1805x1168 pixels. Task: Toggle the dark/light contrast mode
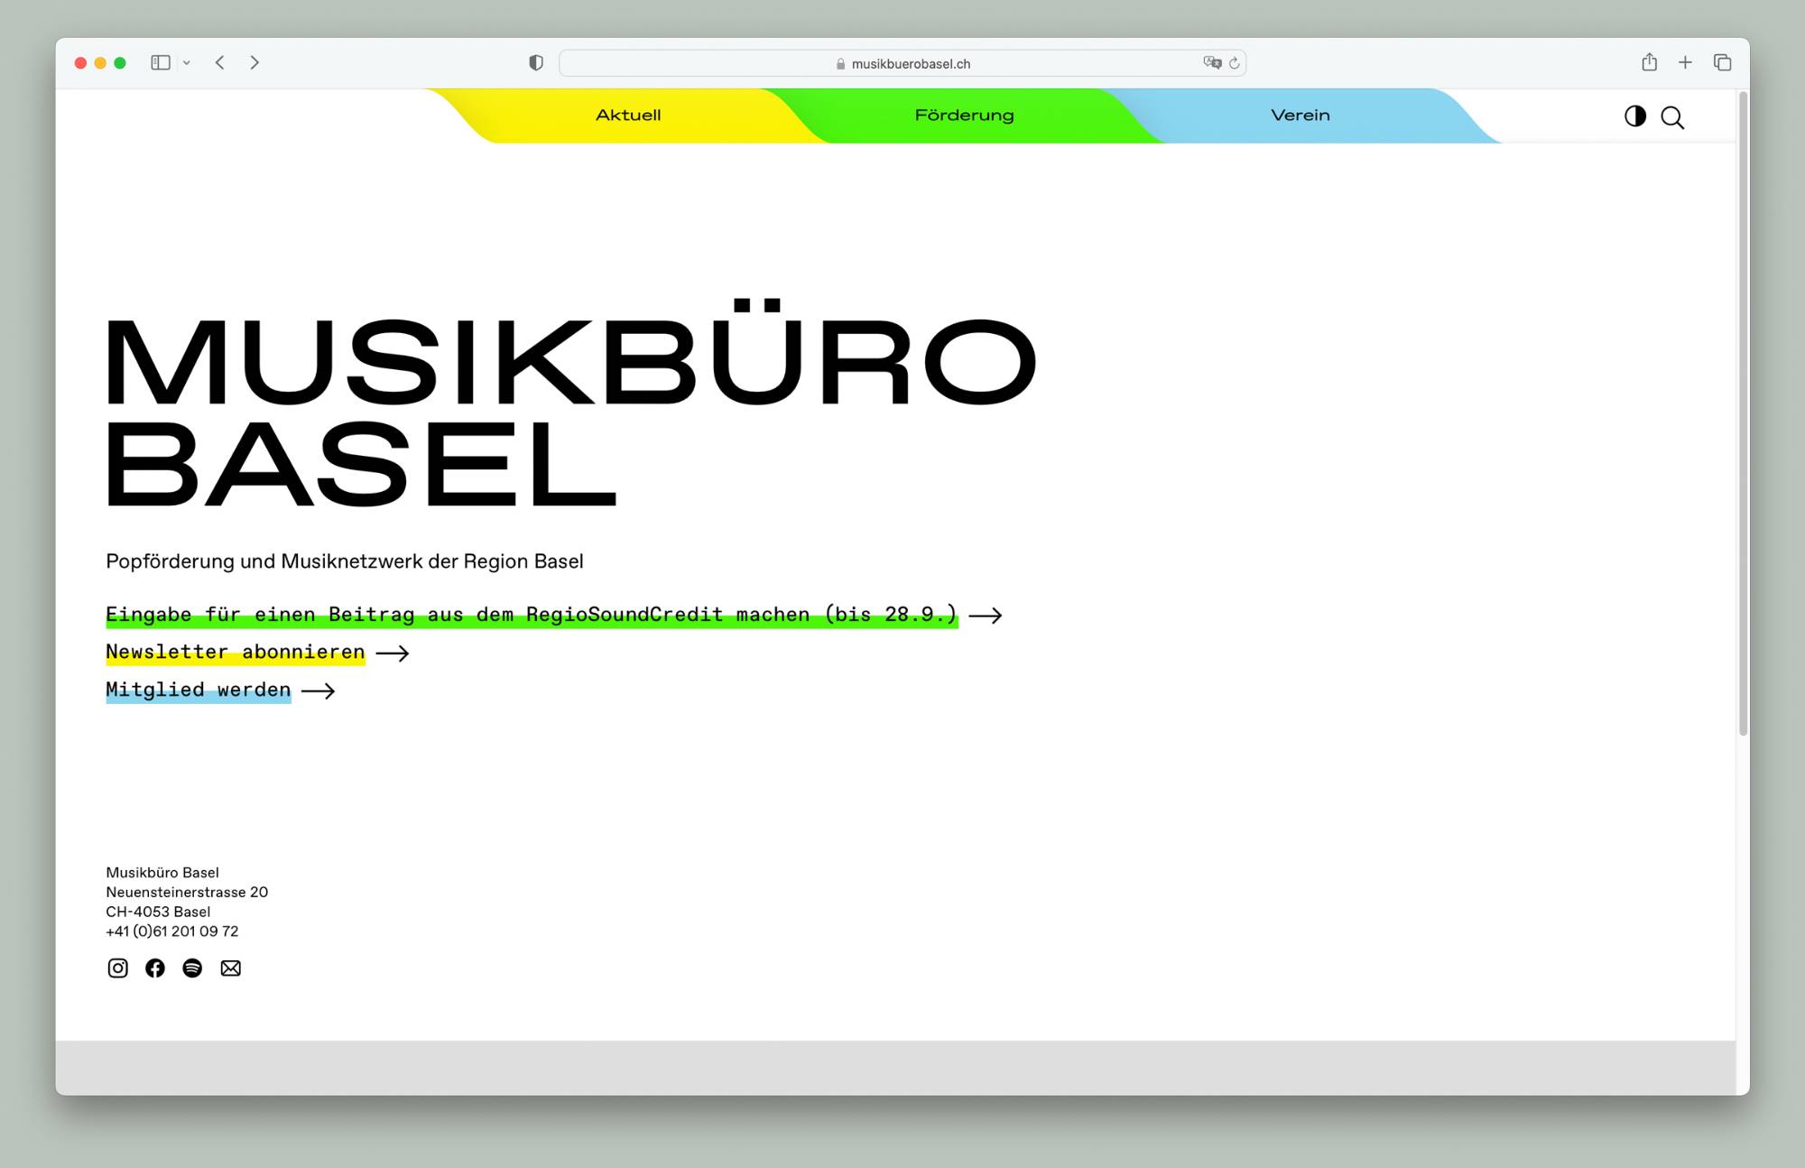[1634, 116]
